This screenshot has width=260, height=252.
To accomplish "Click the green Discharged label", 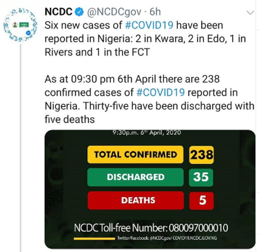I will (x=135, y=178).
